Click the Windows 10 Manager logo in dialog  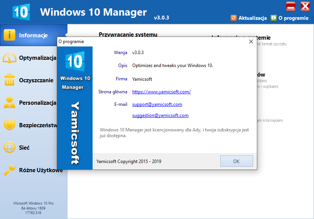pos(75,61)
